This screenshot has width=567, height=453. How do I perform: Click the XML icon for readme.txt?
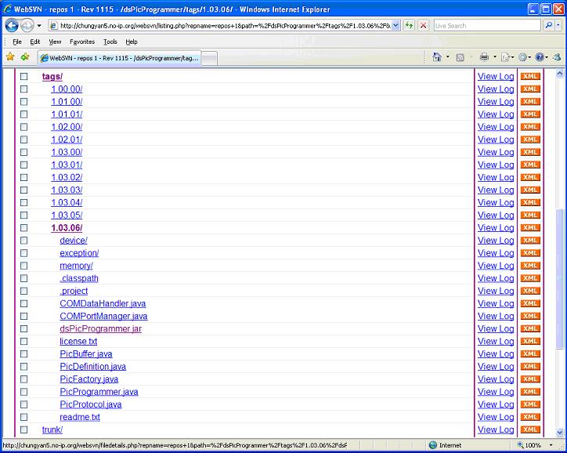coord(530,417)
